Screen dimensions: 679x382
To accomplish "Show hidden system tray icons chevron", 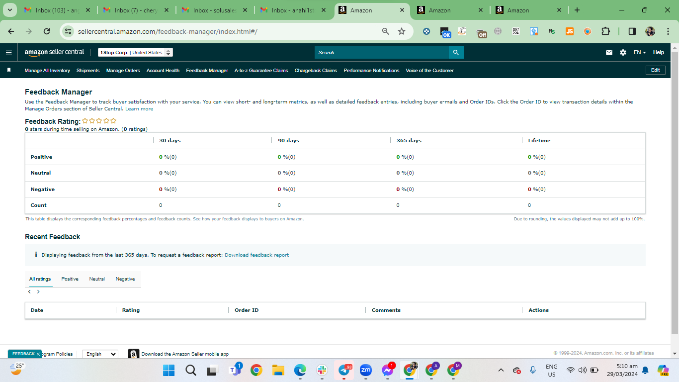I will pos(501,370).
